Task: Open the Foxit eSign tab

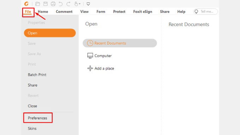Action: [143, 12]
